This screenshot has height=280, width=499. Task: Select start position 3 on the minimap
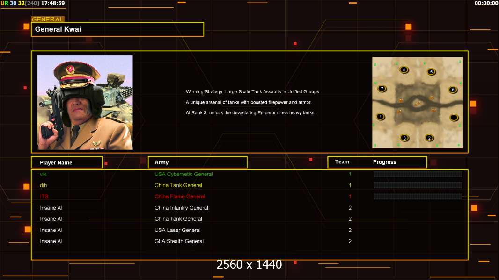pyautogui.click(x=404, y=138)
